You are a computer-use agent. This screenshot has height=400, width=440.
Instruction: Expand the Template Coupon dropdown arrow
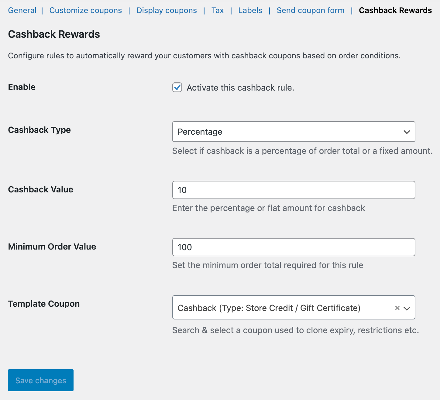click(407, 308)
